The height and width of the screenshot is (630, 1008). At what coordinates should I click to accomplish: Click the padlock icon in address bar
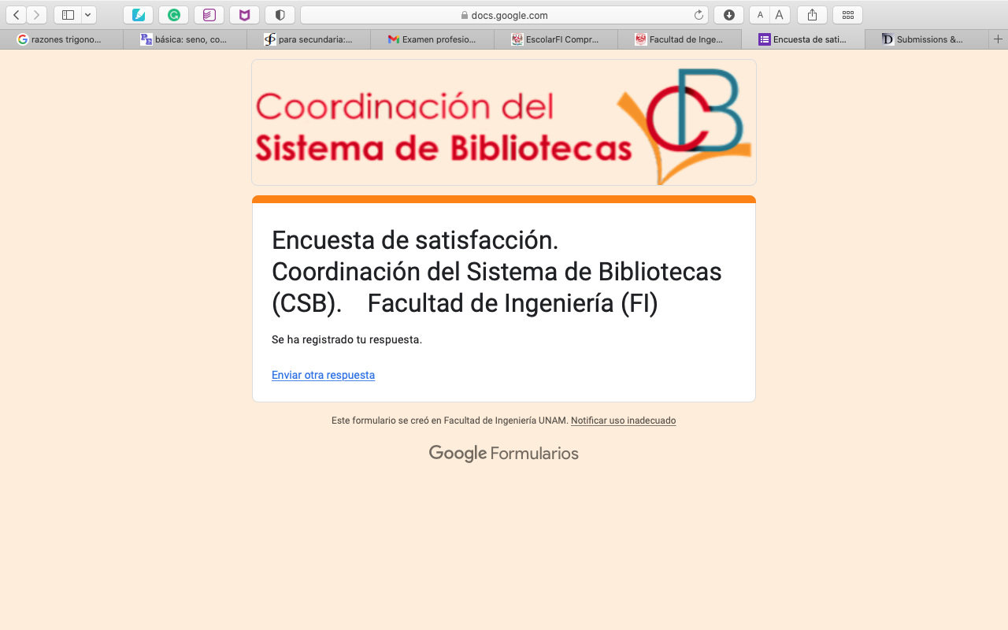(465, 15)
